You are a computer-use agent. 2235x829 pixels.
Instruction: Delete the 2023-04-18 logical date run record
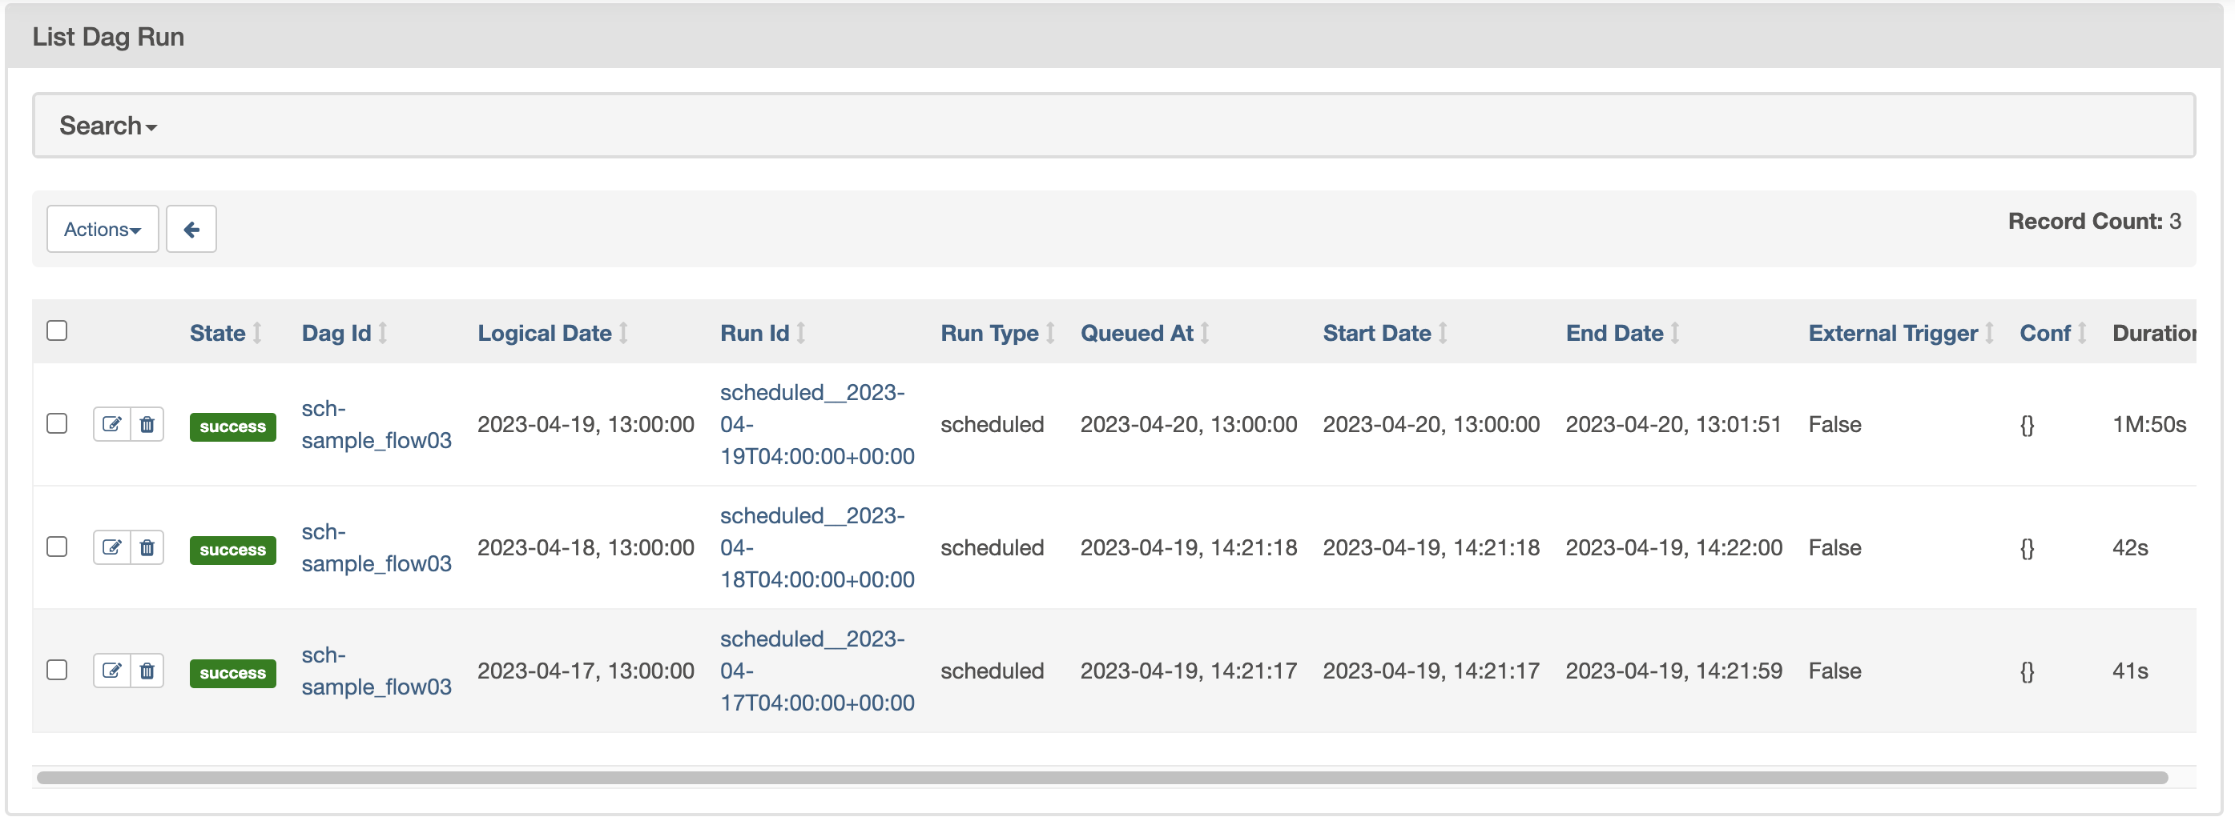click(147, 547)
